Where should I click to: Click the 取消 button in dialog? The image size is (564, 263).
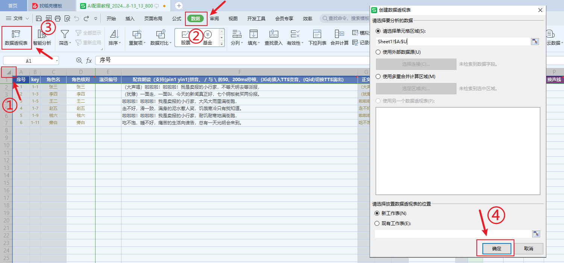coord(528,249)
